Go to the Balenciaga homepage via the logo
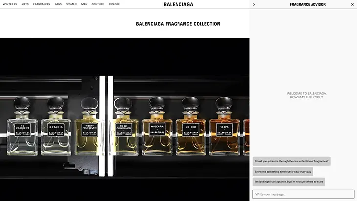Screen dimensions: 357x201 [x=178, y=4]
